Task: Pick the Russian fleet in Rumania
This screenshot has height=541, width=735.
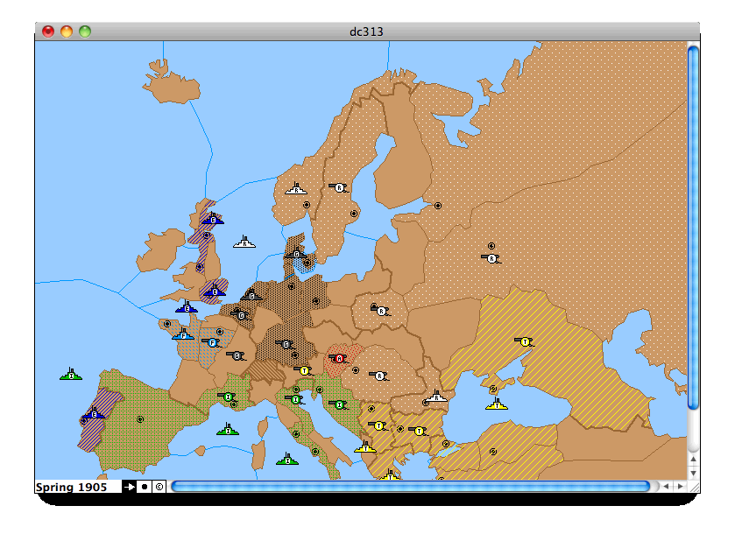Action: tap(436, 397)
